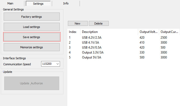Switch to the Main tab
Viewport: 180px width, 106px height.
pos(10,3)
